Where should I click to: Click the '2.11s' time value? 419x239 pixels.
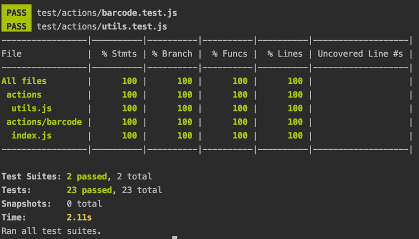[x=79, y=217]
